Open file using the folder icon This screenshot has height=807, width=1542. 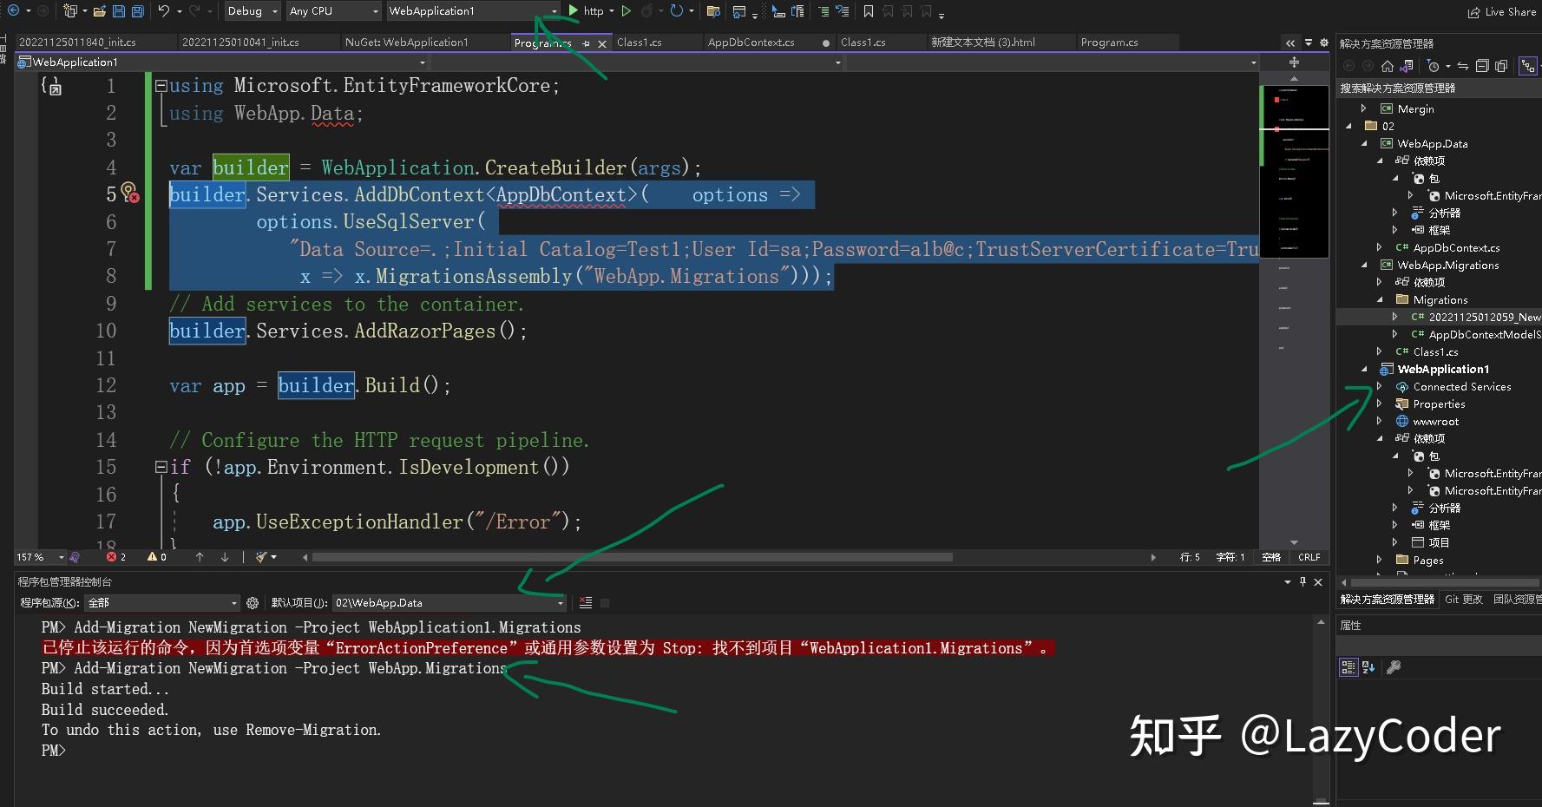(x=100, y=11)
